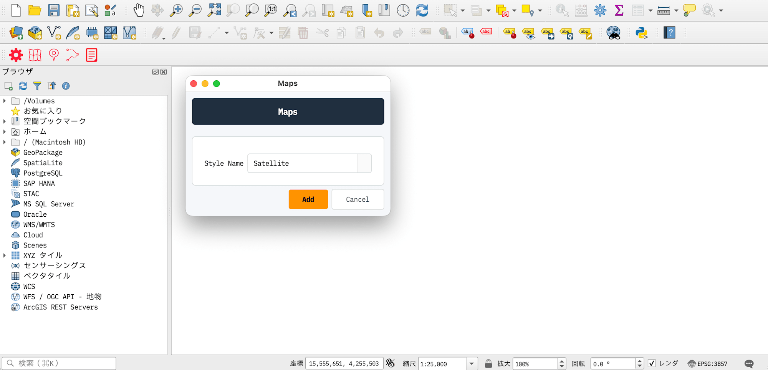Expand the 空間ブックマーク tree item
Image resolution: width=768 pixels, height=370 pixels.
tap(5, 121)
